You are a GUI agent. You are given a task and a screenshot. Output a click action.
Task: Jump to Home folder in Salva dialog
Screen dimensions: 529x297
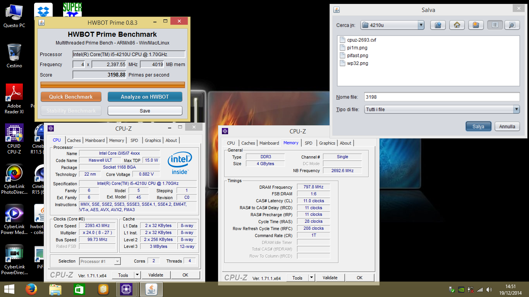[457, 25]
